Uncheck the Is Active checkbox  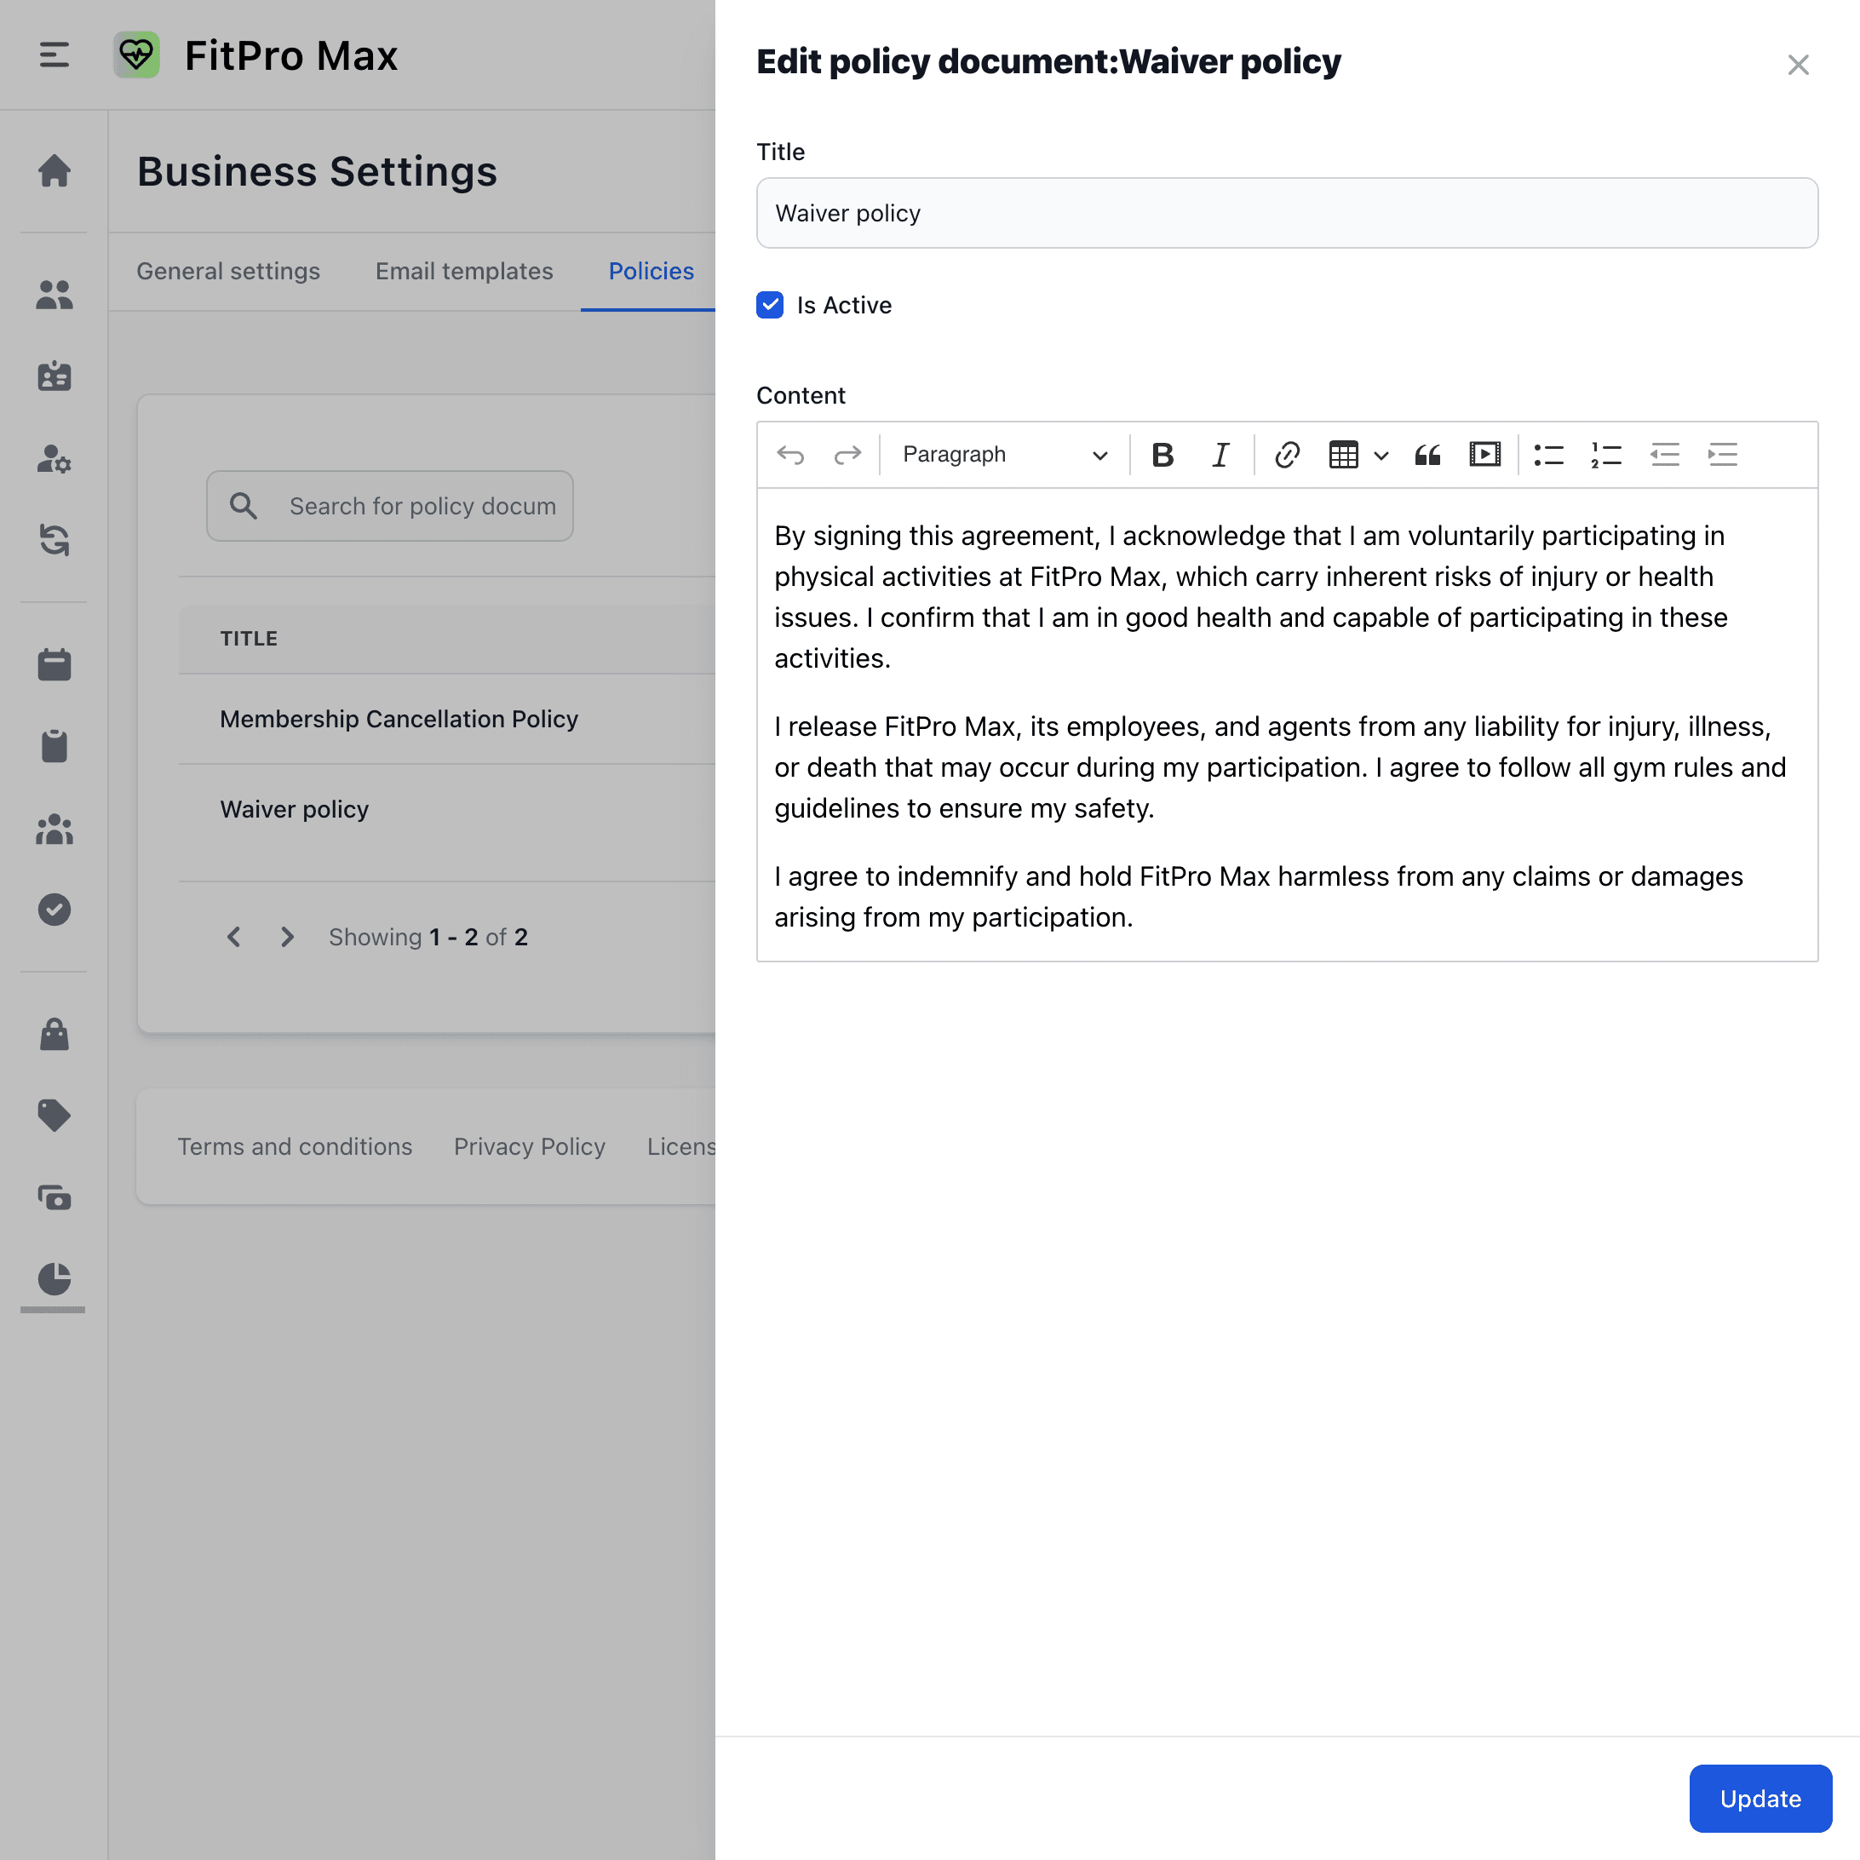click(x=769, y=305)
